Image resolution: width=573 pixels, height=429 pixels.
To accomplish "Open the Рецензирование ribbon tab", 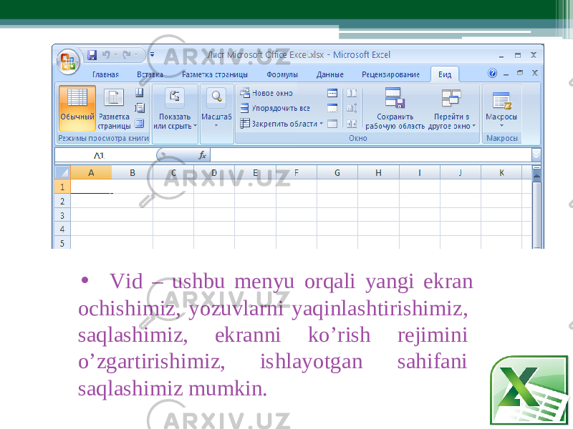I will tap(390, 74).
